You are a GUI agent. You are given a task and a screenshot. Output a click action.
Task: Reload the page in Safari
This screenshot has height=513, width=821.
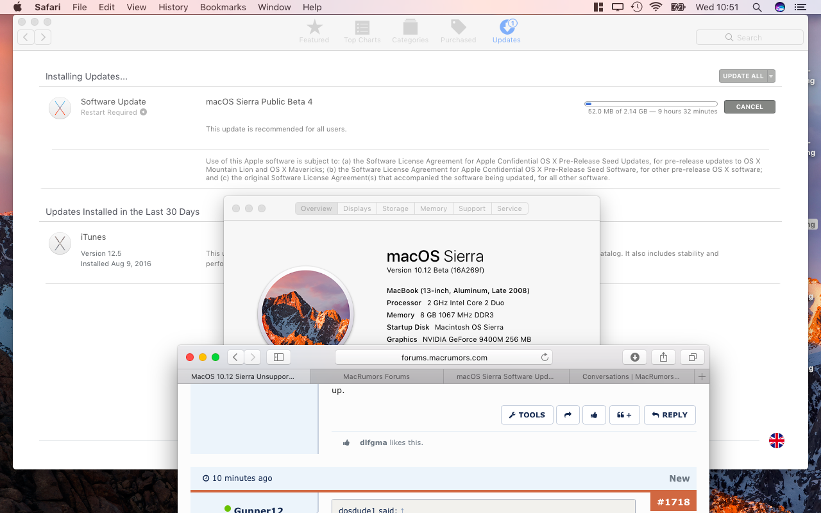(545, 357)
